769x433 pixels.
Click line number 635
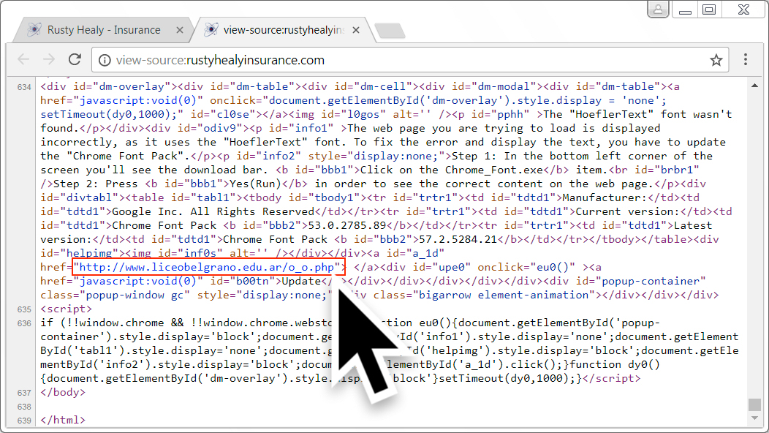click(x=24, y=310)
